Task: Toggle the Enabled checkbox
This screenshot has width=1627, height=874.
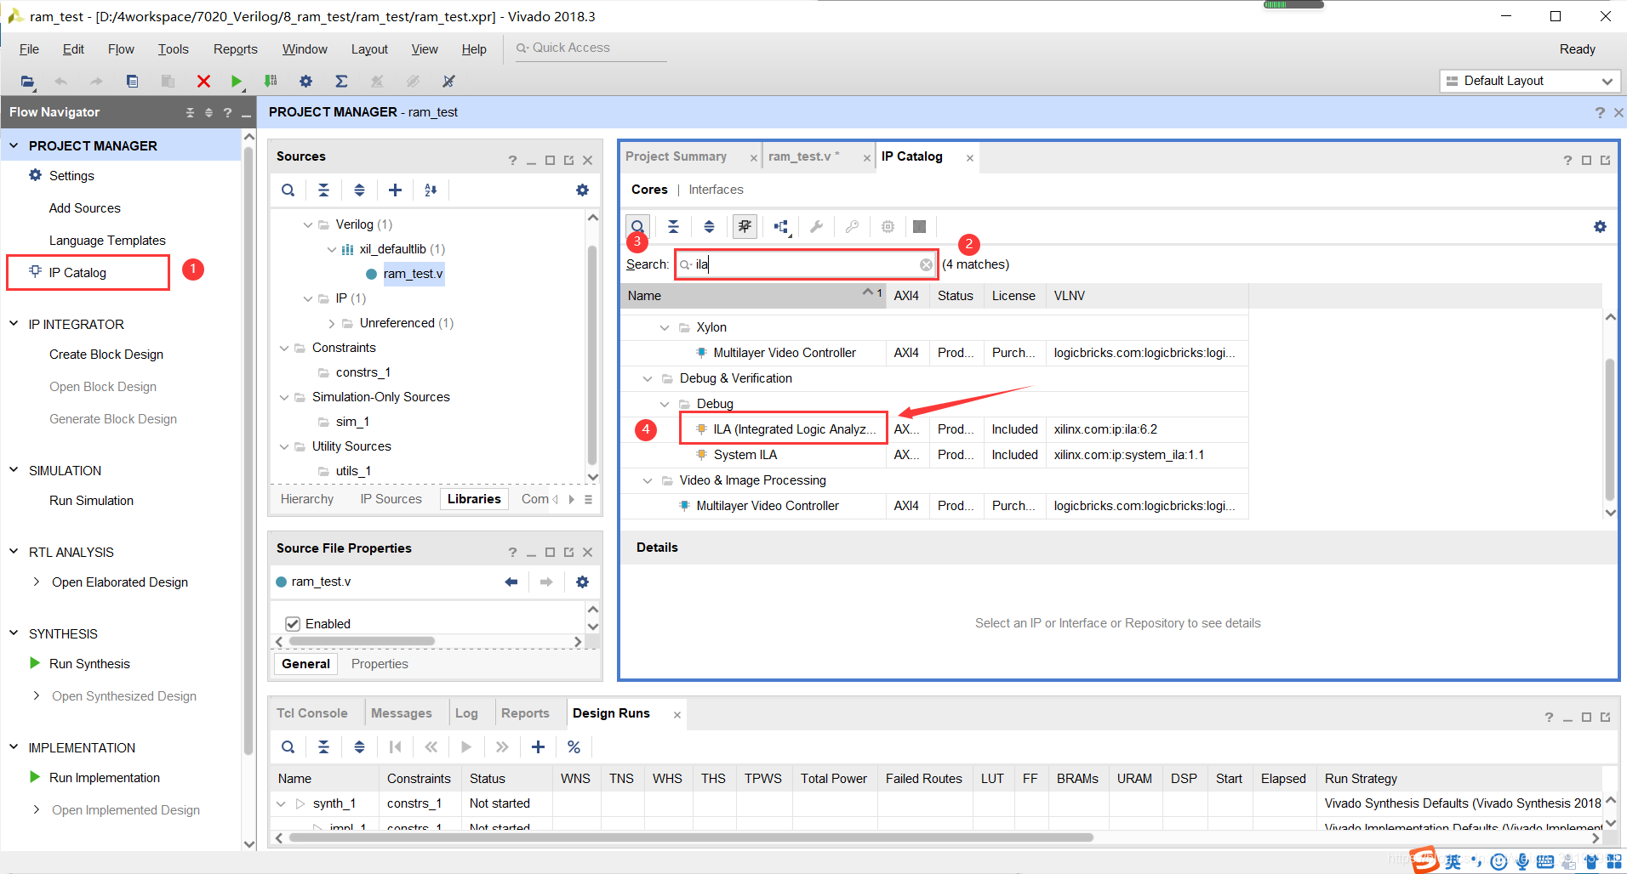Action: (293, 624)
